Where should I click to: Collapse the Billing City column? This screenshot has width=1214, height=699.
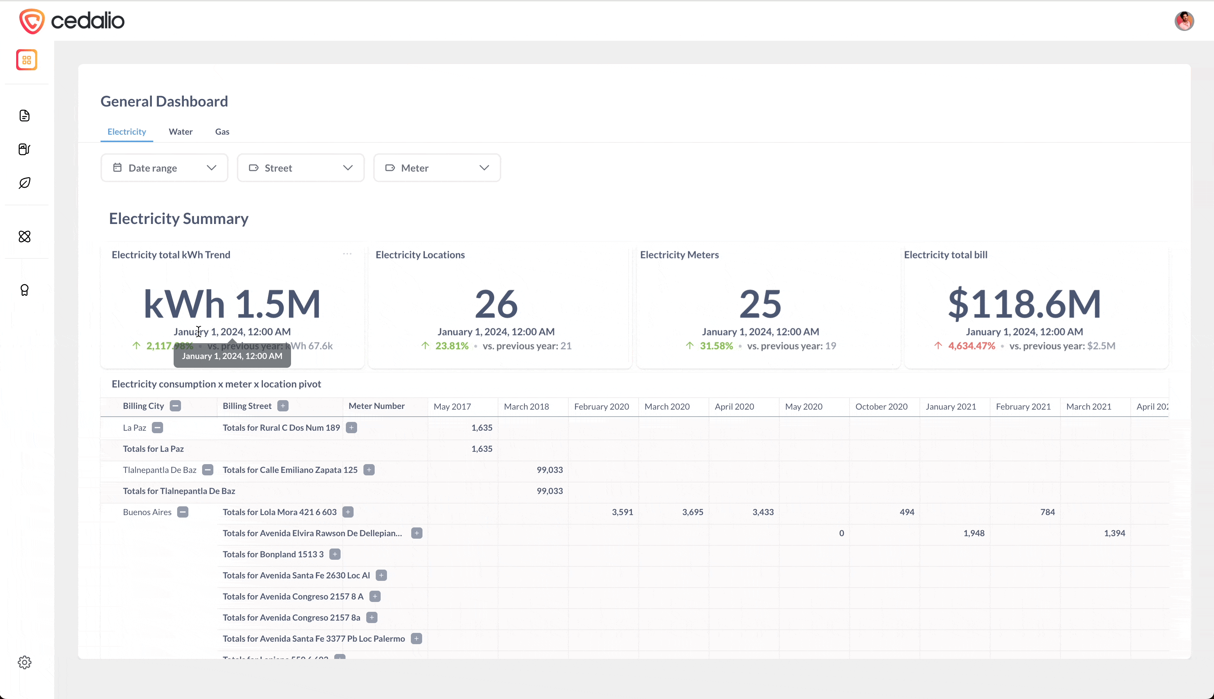click(x=176, y=406)
